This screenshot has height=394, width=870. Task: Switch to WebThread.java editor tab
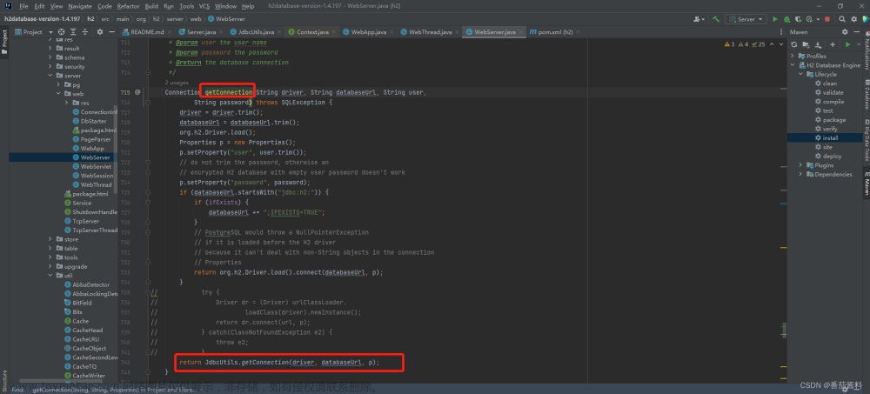click(x=430, y=31)
